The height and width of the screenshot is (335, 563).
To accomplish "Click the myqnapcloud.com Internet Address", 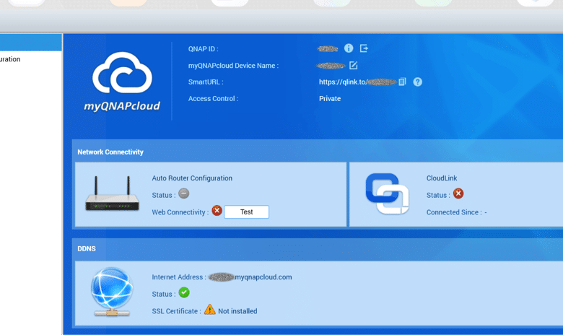I will pos(250,277).
